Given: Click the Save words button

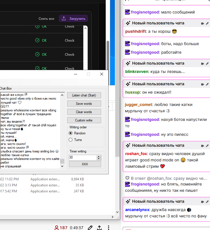Looking at the screenshot, I should [x=84, y=103].
